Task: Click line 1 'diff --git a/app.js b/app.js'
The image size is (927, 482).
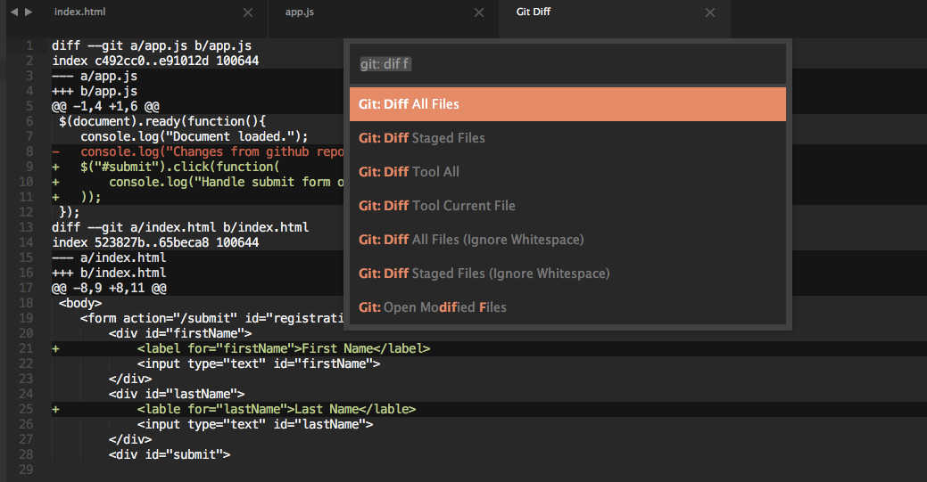Action: pos(152,46)
